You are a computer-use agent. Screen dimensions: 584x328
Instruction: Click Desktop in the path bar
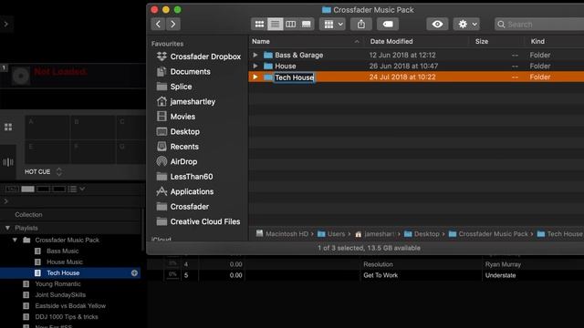422,234
